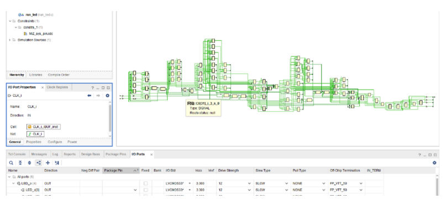The width and height of the screenshot is (446, 209).
Task: Open Pull Type dropdown for LED_o[3] row
Action: click(x=323, y=190)
